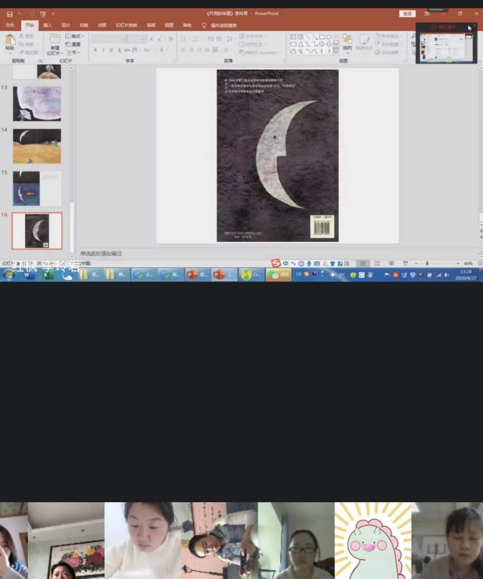Click the decrease font size icon
This screenshot has width=483, height=579.
point(160,39)
